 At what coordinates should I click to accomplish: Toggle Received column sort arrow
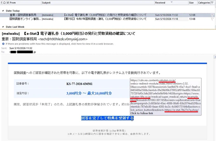click(172, 2)
